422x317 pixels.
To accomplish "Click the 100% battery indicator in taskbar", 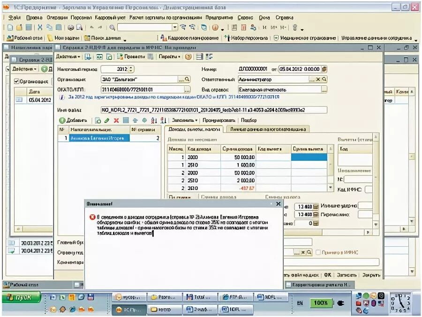I will [x=320, y=303].
